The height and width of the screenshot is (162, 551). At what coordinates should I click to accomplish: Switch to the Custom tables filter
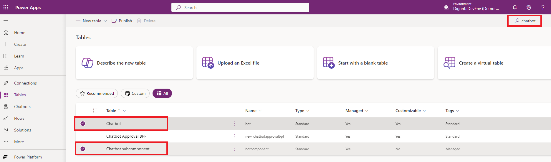135,93
